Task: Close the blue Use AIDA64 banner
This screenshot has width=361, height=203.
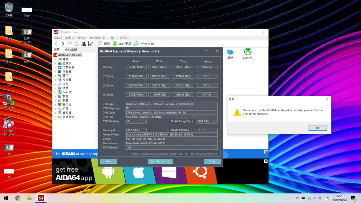Action: (x=266, y=152)
